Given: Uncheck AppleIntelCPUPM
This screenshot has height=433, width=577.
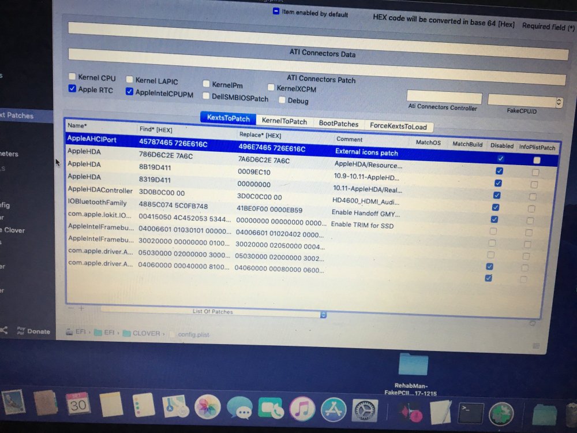Looking at the screenshot, I should coord(129,91).
